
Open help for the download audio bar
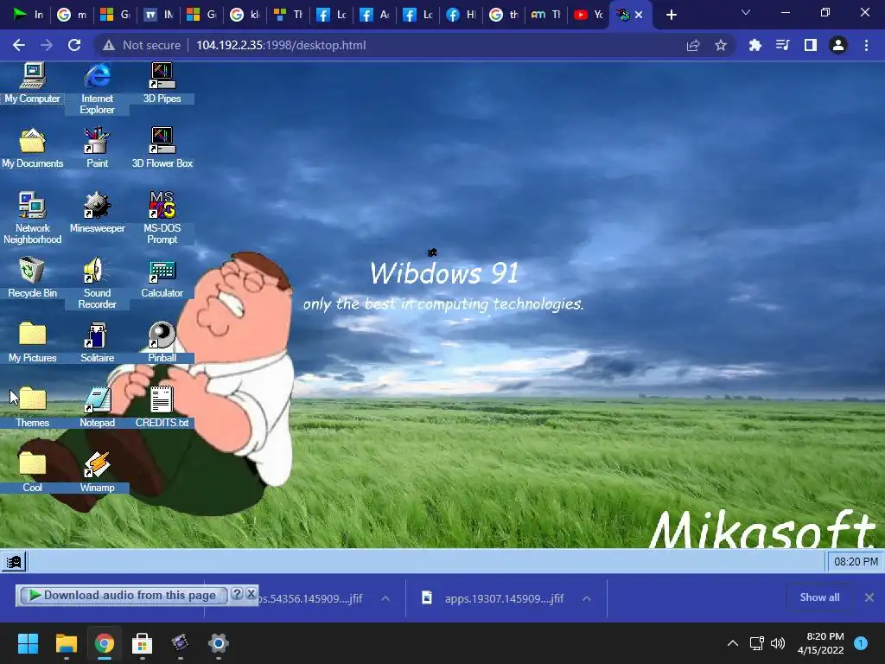click(x=237, y=594)
